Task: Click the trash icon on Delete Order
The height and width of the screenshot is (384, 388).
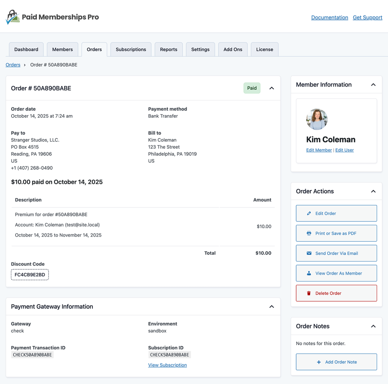Action: click(x=308, y=293)
